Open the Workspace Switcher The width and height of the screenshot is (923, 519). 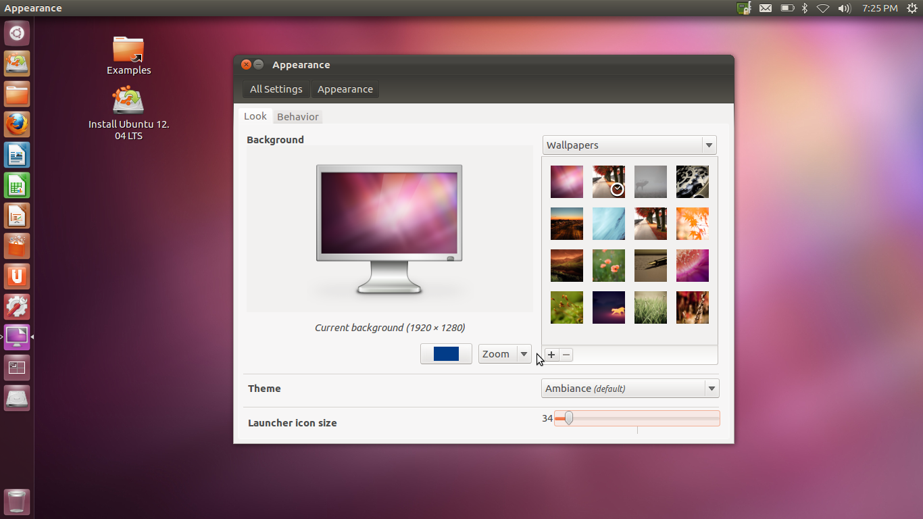click(x=17, y=368)
